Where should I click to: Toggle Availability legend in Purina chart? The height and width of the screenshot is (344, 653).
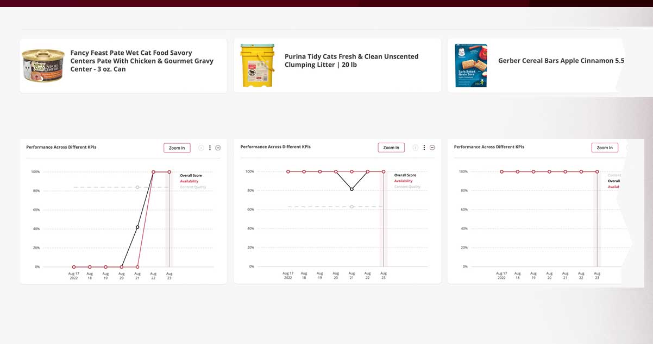(x=403, y=181)
